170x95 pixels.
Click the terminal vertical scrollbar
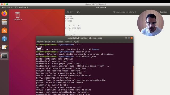133,80
